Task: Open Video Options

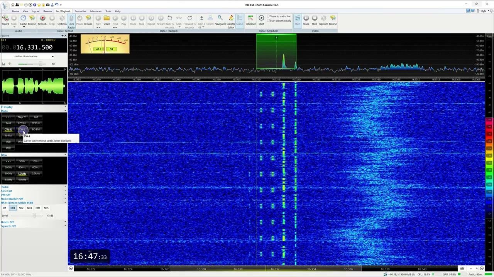Action: (323, 20)
